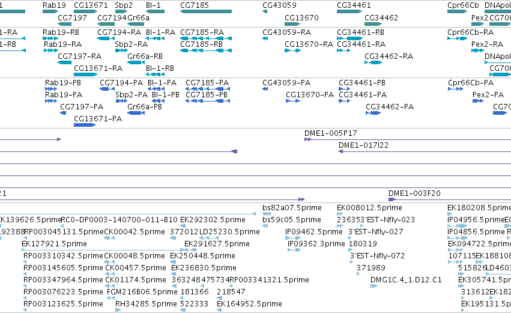This screenshot has height=313, width=511.
Task: Select transcript Cpr66Cb-RA
Action: pyautogui.click(x=471, y=32)
